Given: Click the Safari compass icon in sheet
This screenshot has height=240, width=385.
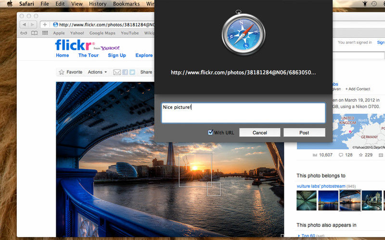Looking at the screenshot, I should coord(244,33).
